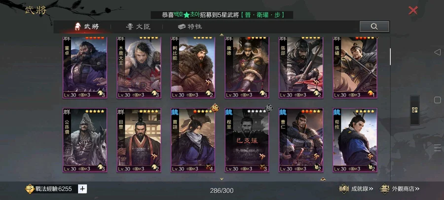Tap Android home square button
This screenshot has width=444, height=200.
pyautogui.click(x=437, y=100)
